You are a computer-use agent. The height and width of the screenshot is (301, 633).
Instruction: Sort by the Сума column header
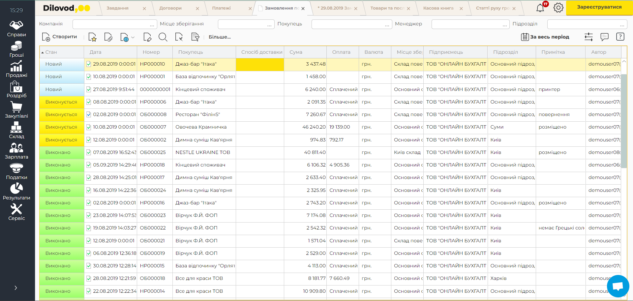click(305, 52)
